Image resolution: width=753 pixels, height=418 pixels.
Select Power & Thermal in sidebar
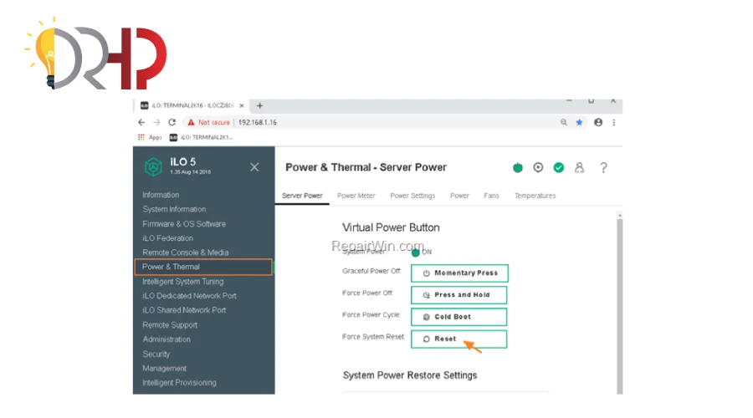point(203,267)
